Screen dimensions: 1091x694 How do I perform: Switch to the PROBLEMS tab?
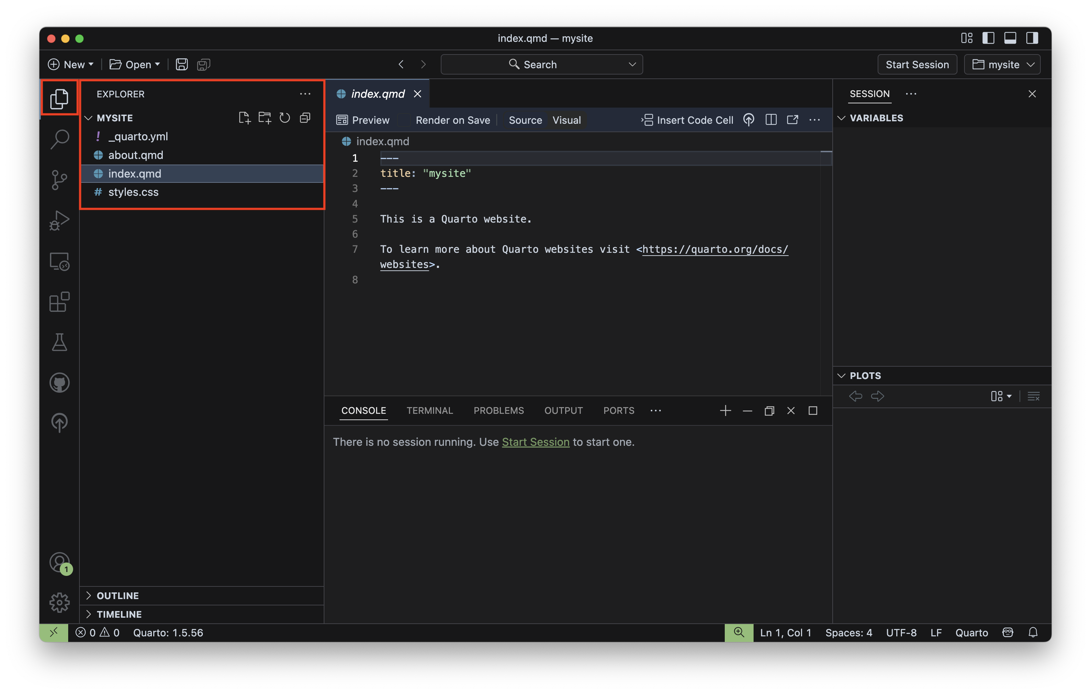pyautogui.click(x=498, y=411)
